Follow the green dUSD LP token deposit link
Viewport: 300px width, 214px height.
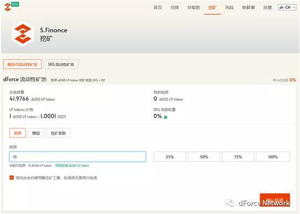72,165
